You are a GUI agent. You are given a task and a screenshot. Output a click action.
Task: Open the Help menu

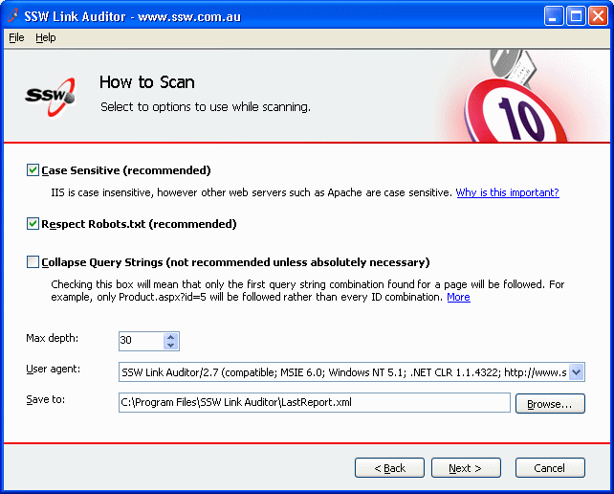click(46, 37)
